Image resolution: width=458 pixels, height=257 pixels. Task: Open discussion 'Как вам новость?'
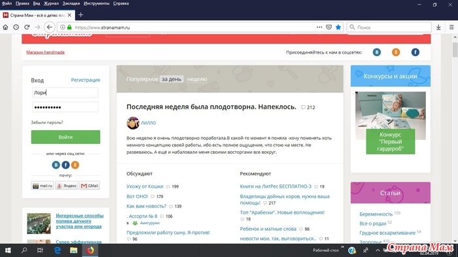point(147,206)
